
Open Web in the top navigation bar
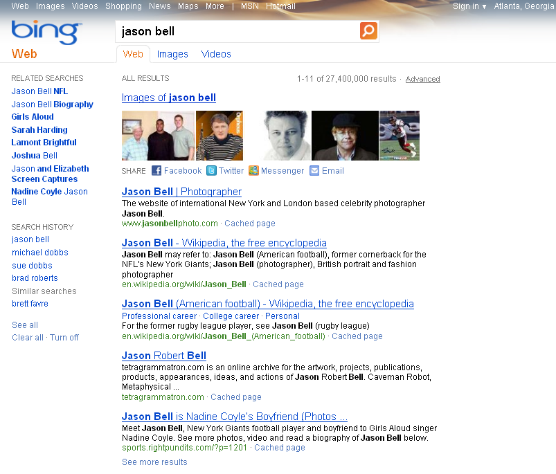pyautogui.click(x=20, y=6)
